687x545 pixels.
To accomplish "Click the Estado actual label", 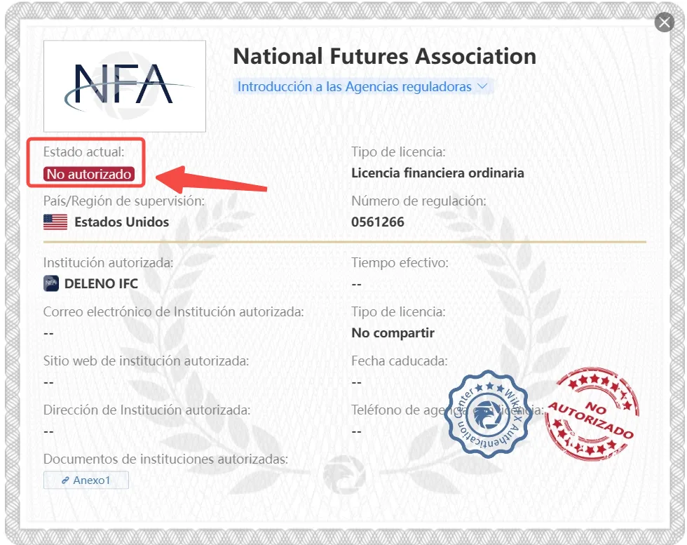I will [x=83, y=152].
